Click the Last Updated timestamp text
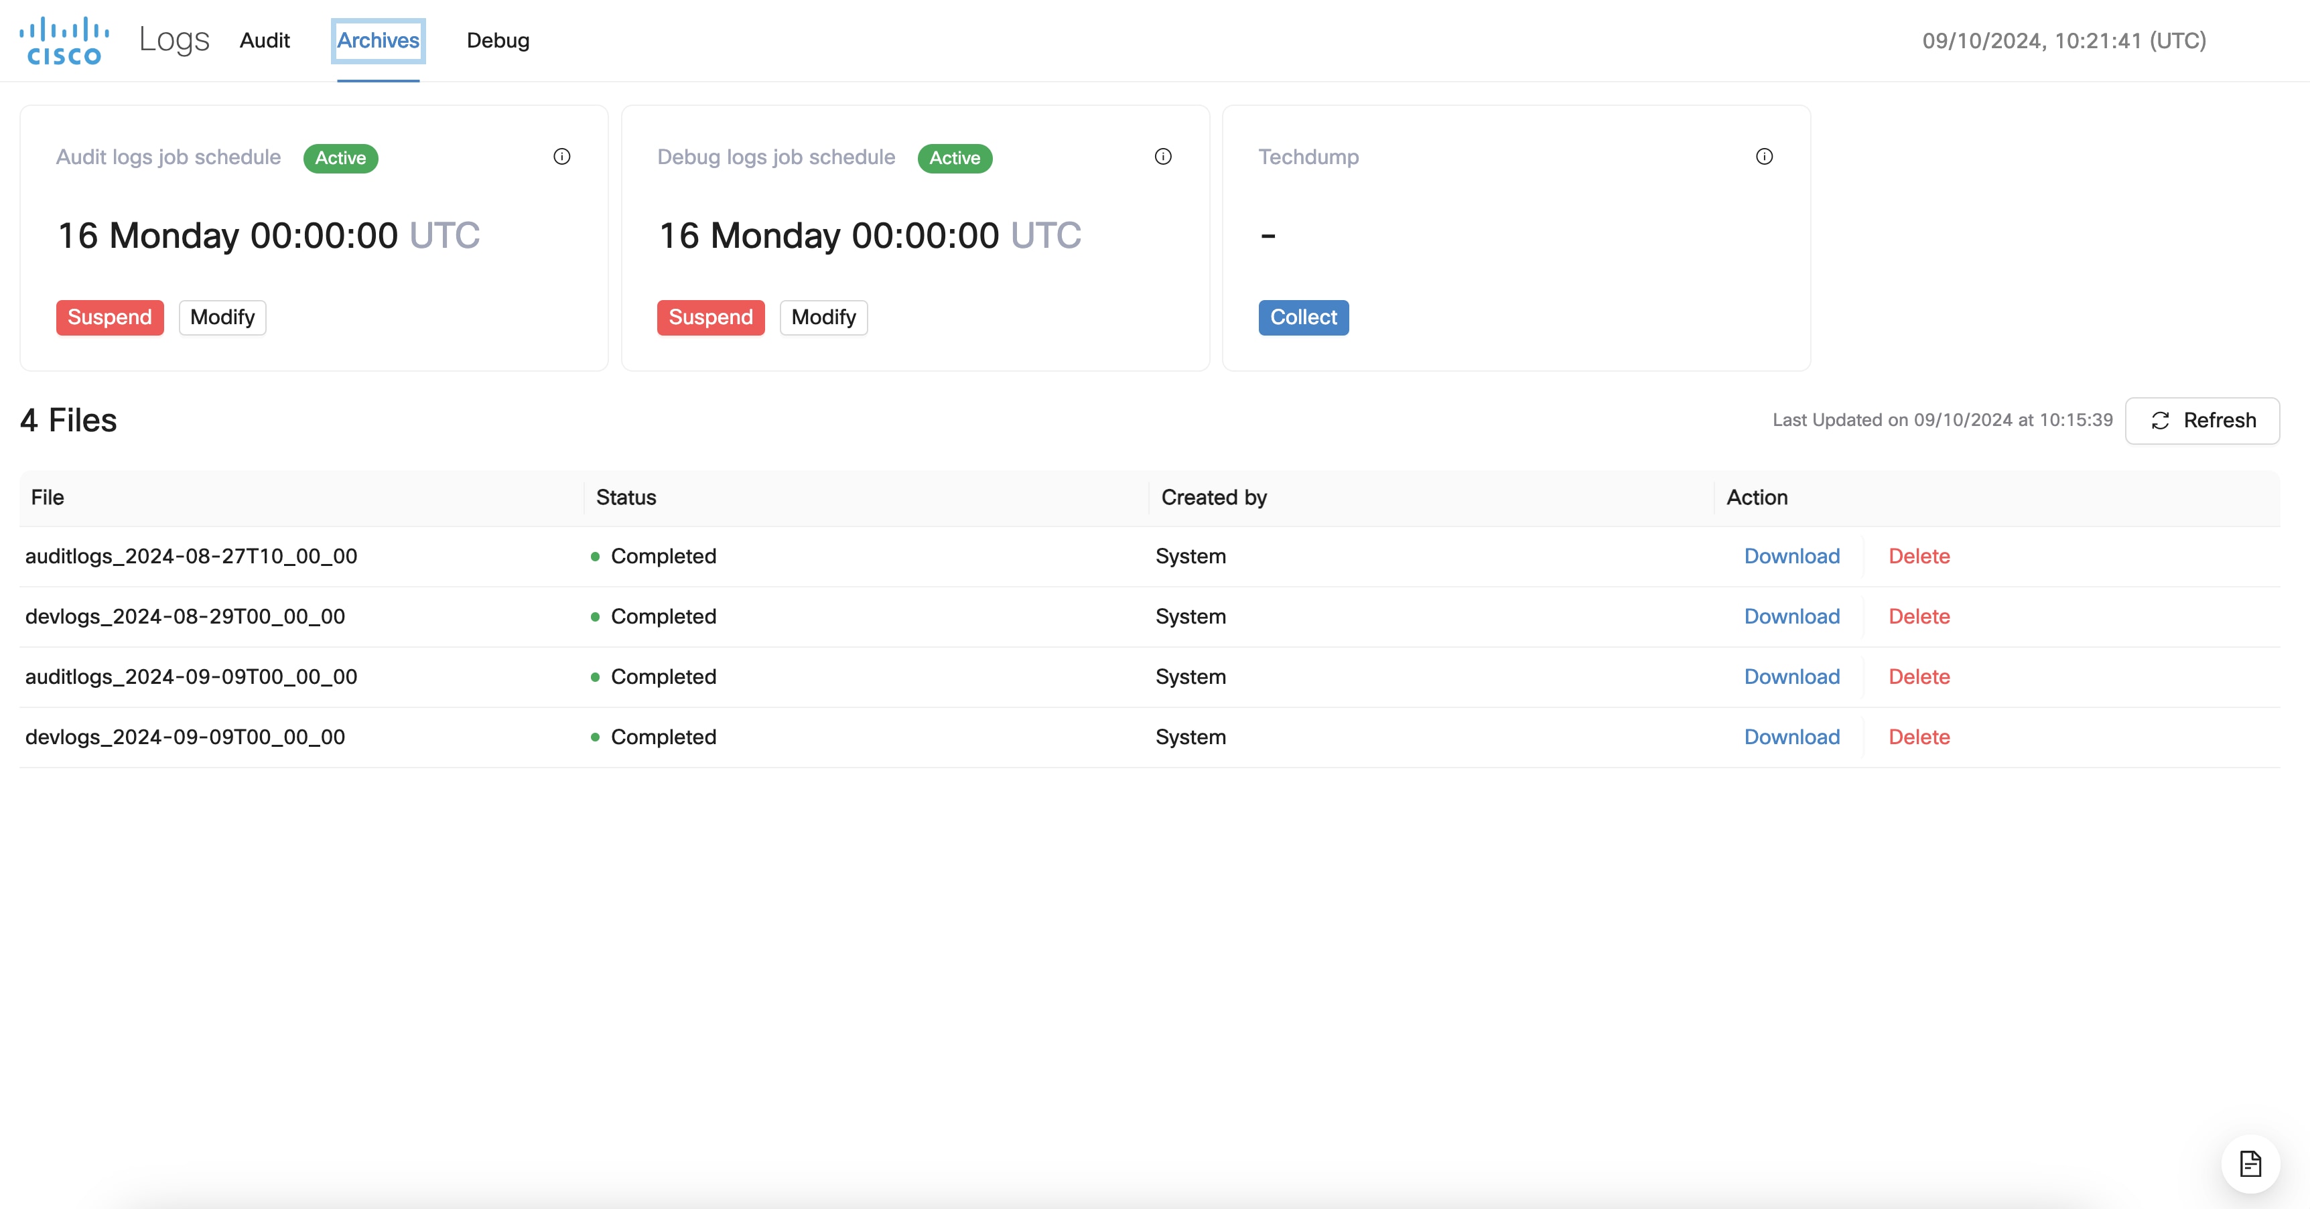Viewport: 2310px width, 1209px height. [1942, 421]
